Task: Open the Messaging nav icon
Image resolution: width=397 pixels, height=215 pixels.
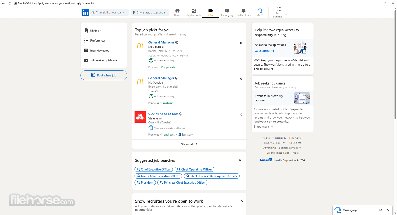Action: click(227, 11)
